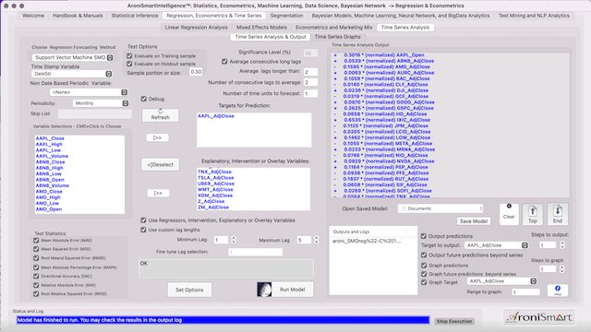The image size is (591, 332).
Task: Open Graph Target dropdown
Action: [x=502, y=281]
